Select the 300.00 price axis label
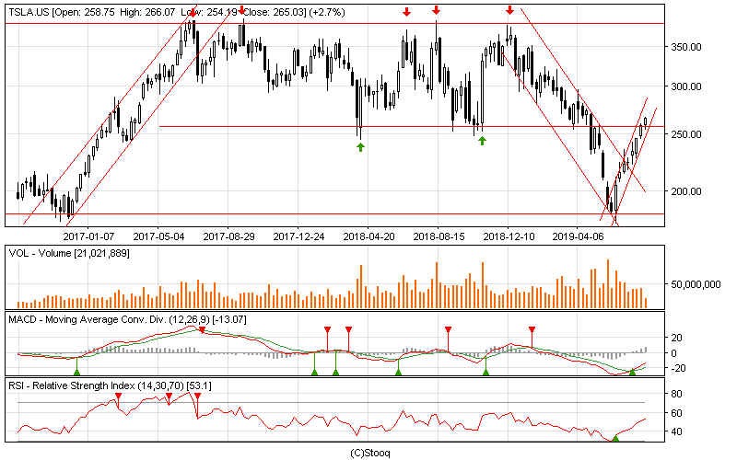This screenshot has width=737, height=460. coord(685,86)
